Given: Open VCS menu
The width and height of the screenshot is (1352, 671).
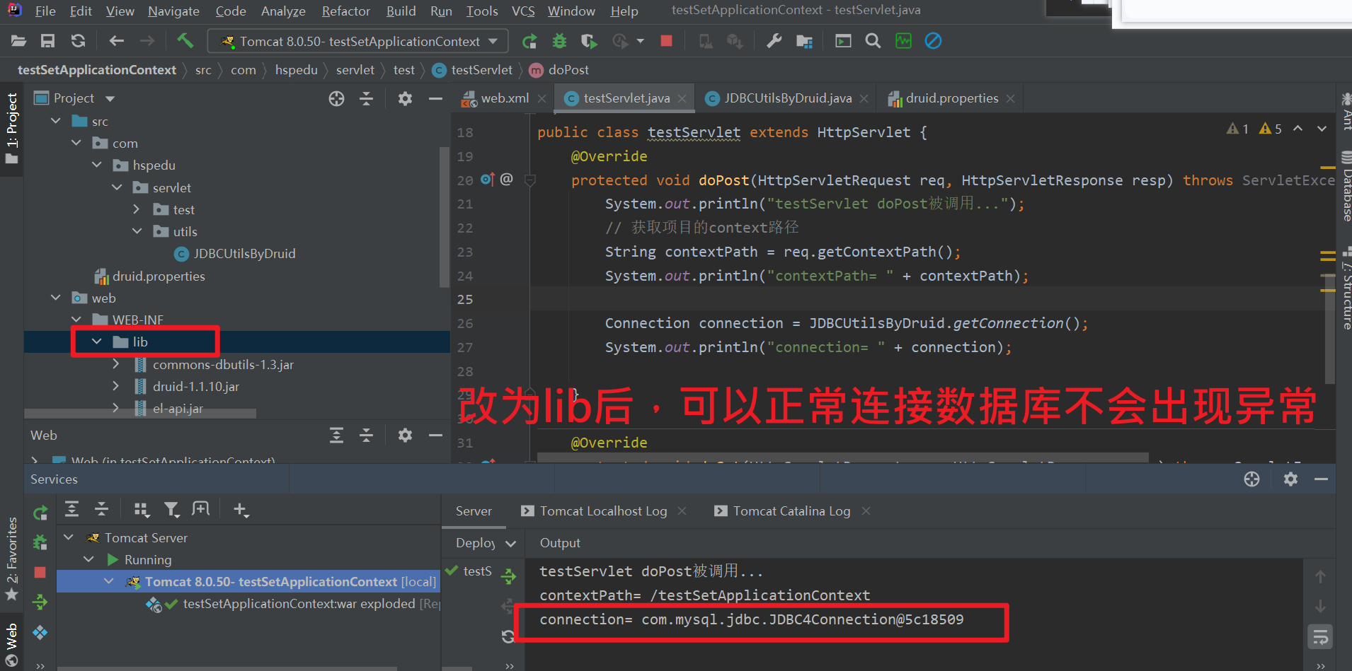Looking at the screenshot, I should pos(523,11).
